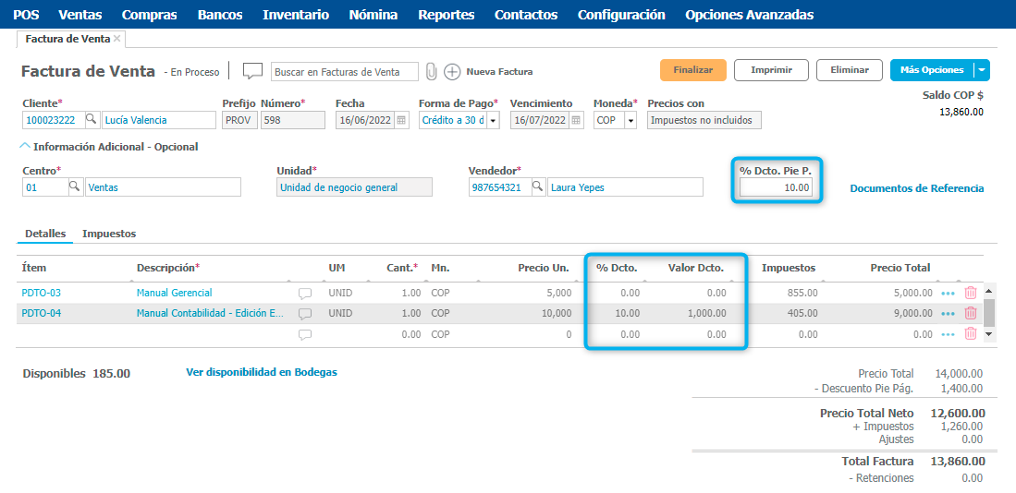1016x493 pixels.
Task: Open the Moneda COP dropdown
Action: (x=630, y=121)
